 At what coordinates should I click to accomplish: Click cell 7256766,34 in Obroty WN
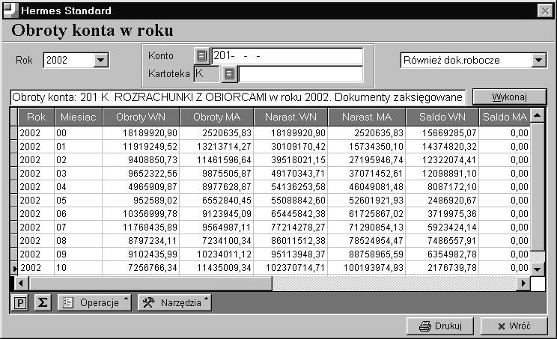[141, 268]
